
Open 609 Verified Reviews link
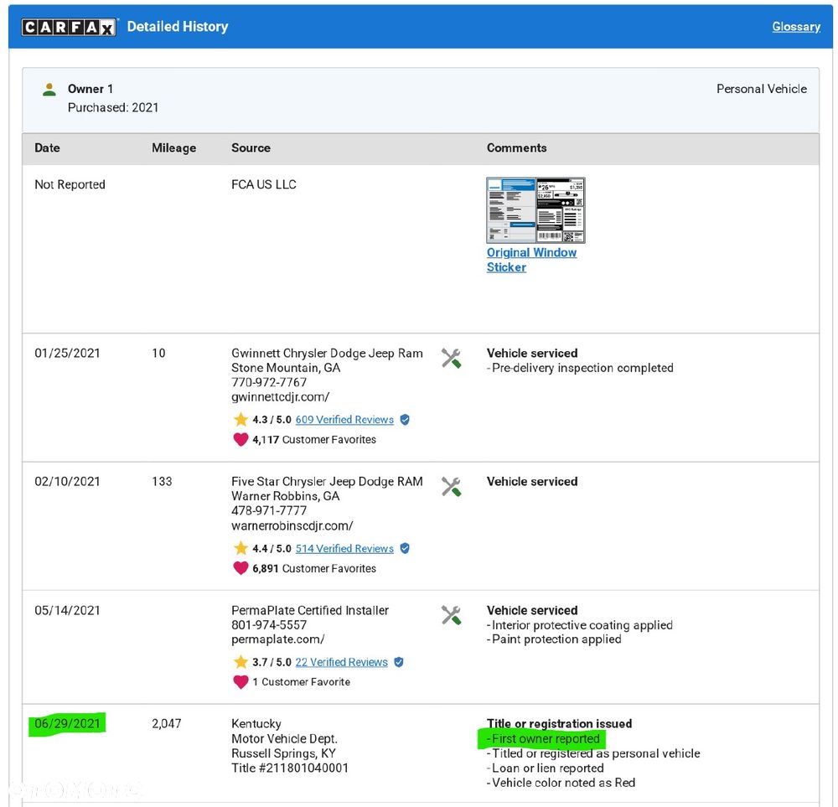(x=344, y=420)
